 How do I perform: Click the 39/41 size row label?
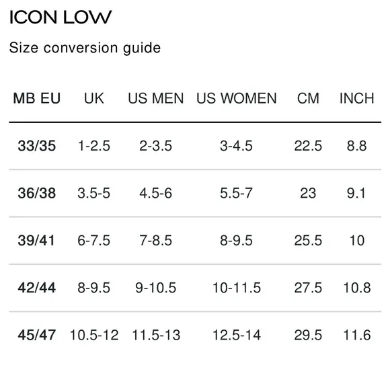(36, 240)
